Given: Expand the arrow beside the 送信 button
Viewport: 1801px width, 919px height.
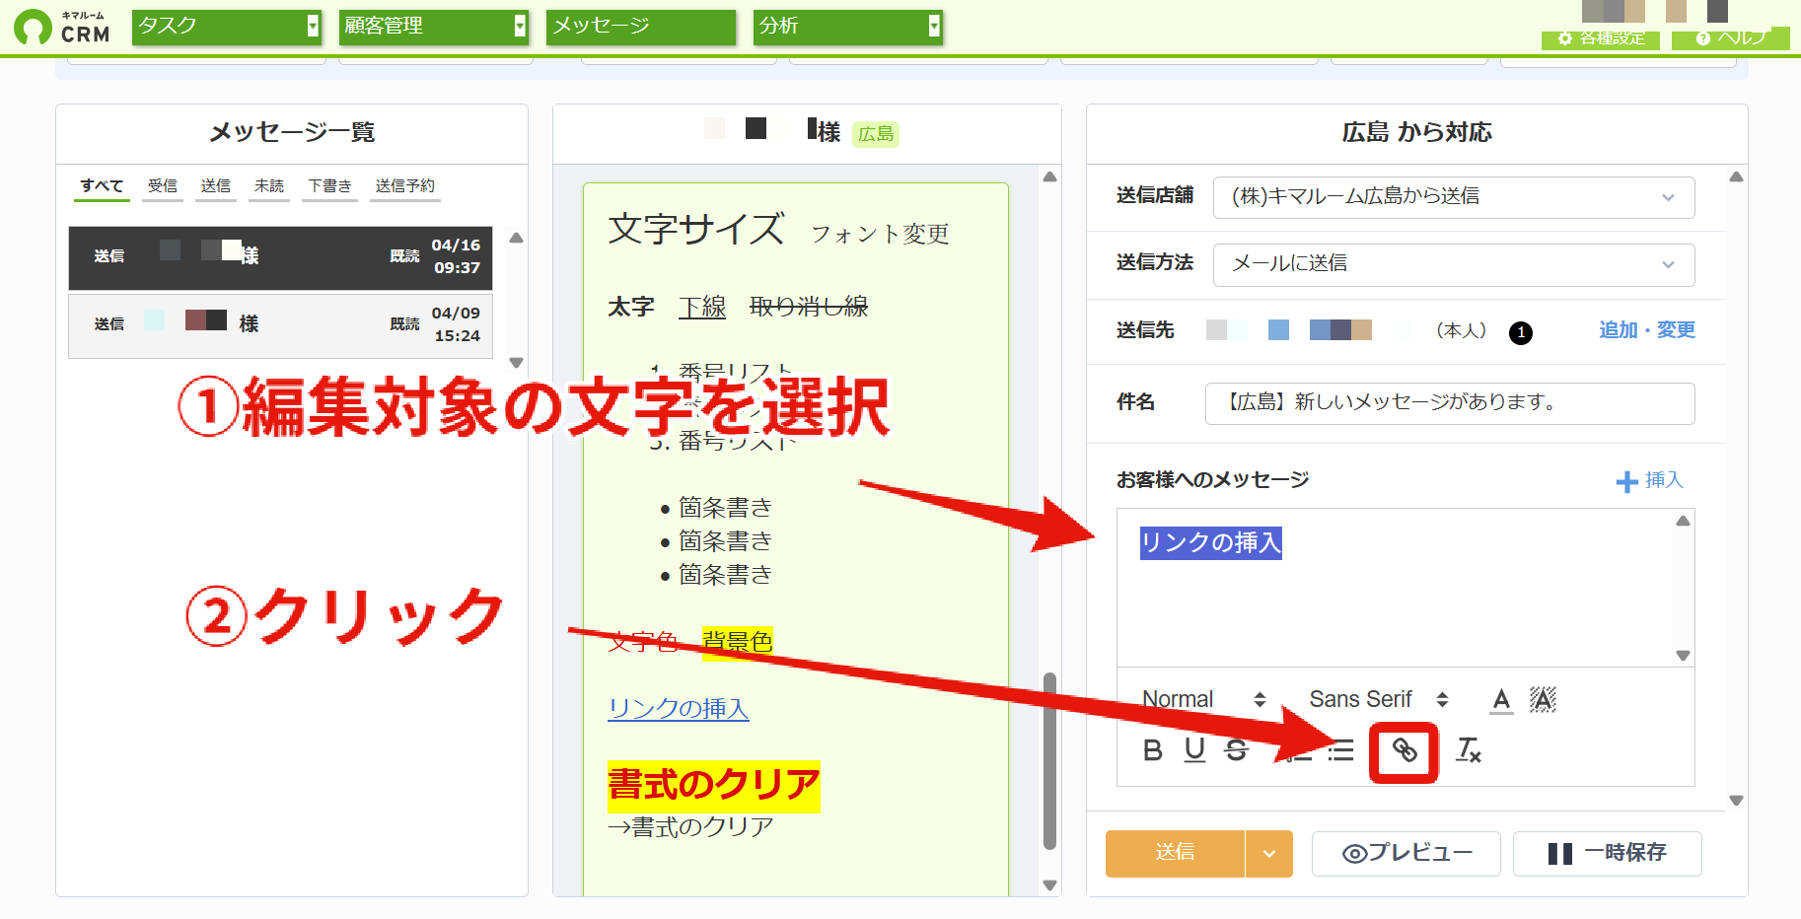Looking at the screenshot, I should click(1269, 854).
